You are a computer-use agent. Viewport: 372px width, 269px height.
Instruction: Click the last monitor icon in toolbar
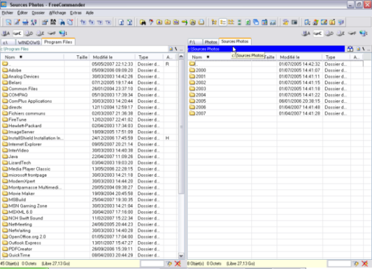(340, 22)
